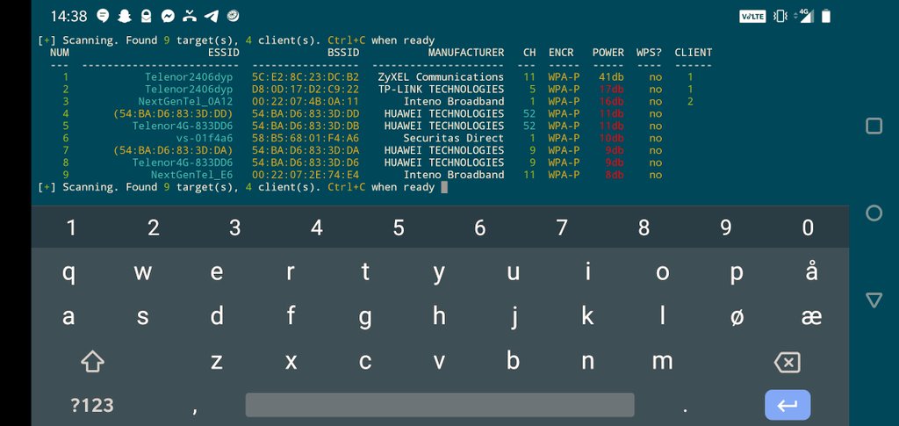Tap the number 0 key

(808, 227)
